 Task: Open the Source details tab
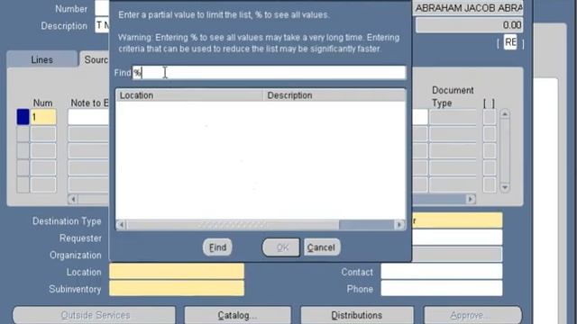(95, 59)
